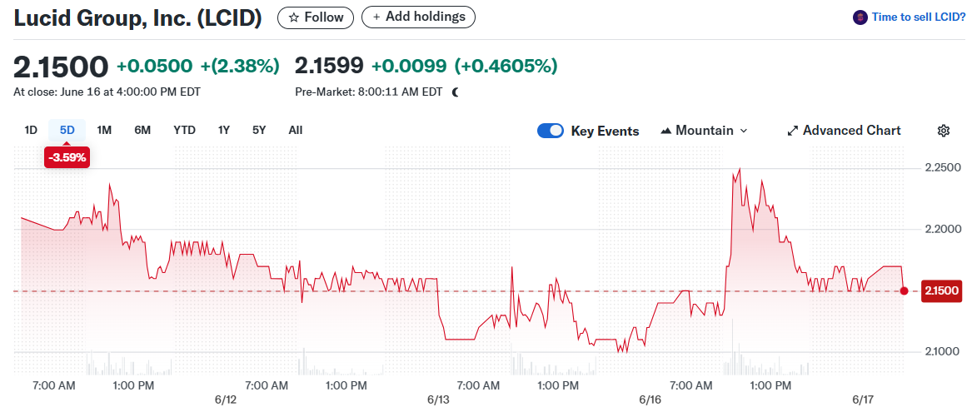Click 'Pre-Market: 8:00:11 AM EDT' text

pyautogui.click(x=369, y=92)
